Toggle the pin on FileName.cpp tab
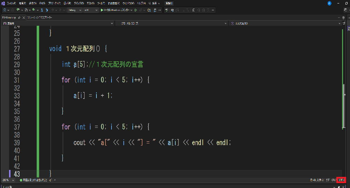This screenshot has height=188, width=350. coord(19,17)
